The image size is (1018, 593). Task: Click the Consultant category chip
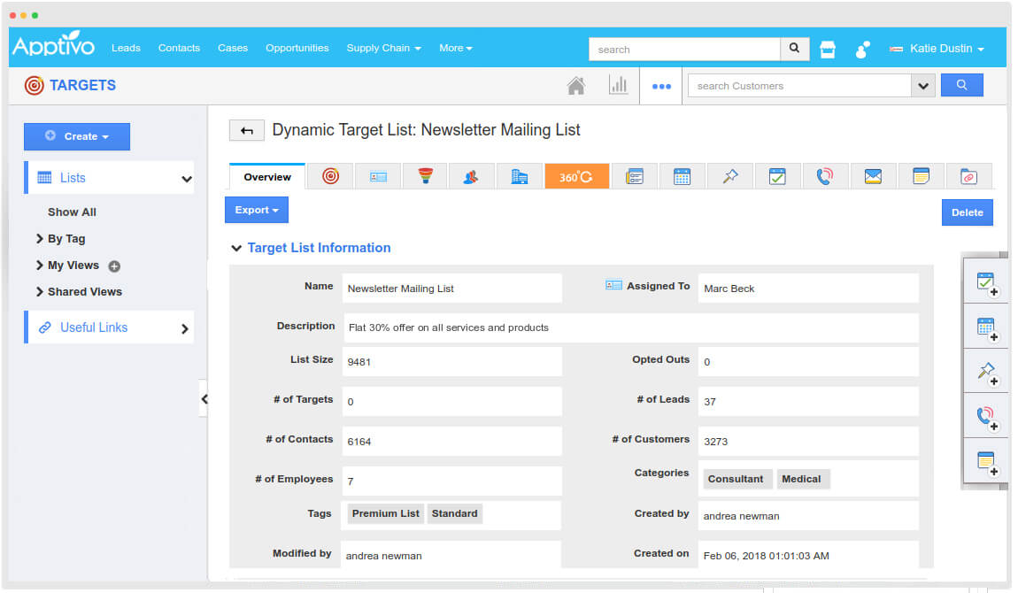coord(737,479)
